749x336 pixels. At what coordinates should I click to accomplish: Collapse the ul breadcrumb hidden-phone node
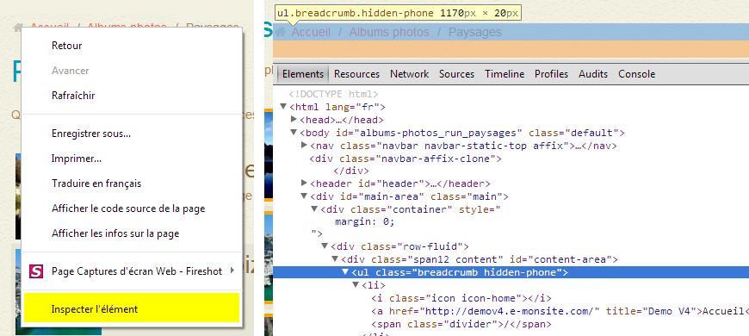pyautogui.click(x=345, y=272)
